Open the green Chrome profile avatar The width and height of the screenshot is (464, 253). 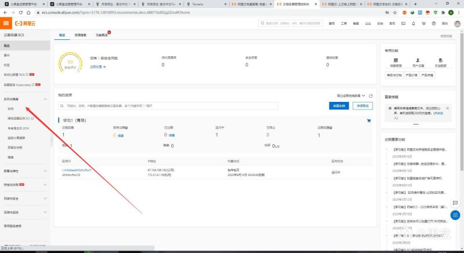pyautogui.click(x=451, y=13)
